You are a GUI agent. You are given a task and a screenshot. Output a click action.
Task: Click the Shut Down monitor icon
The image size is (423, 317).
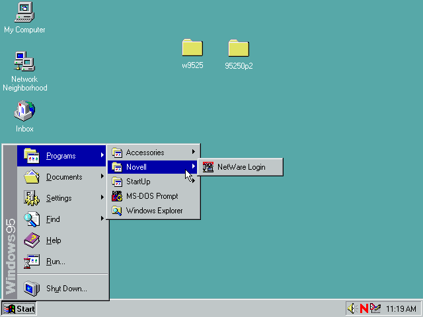pos(32,289)
